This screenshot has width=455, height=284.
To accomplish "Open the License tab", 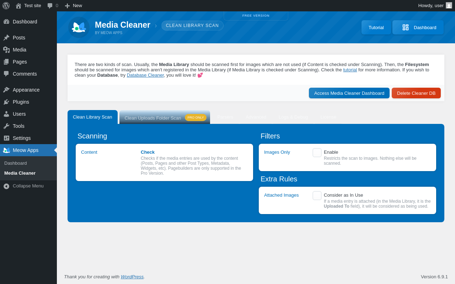I will (328, 117).
